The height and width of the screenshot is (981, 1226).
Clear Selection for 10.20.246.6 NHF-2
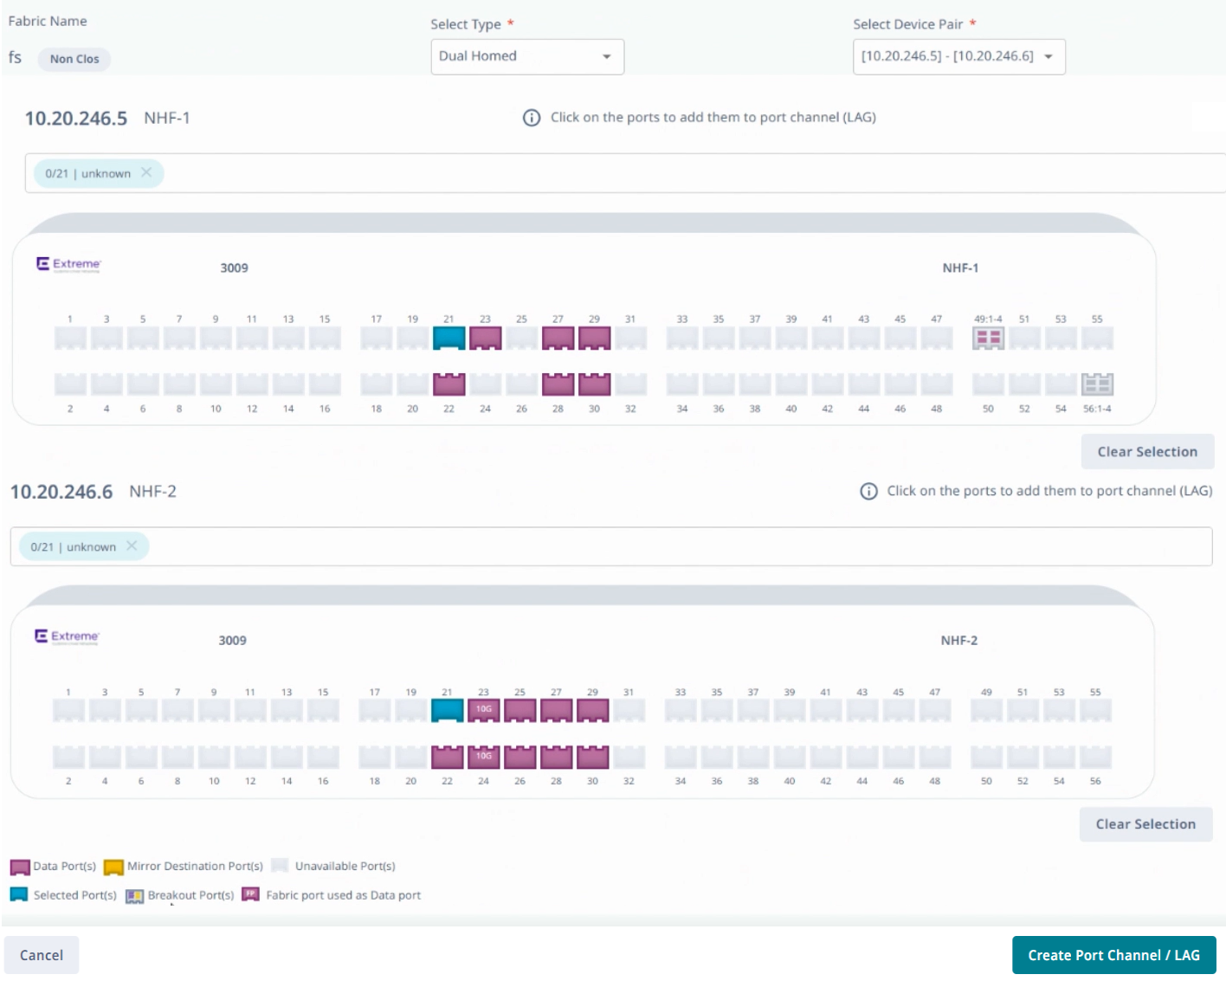pyautogui.click(x=1145, y=823)
